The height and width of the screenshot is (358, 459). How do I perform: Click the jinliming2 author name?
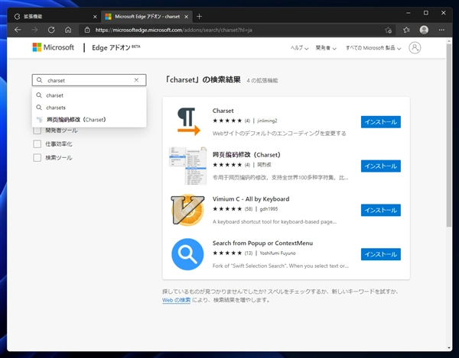(267, 121)
